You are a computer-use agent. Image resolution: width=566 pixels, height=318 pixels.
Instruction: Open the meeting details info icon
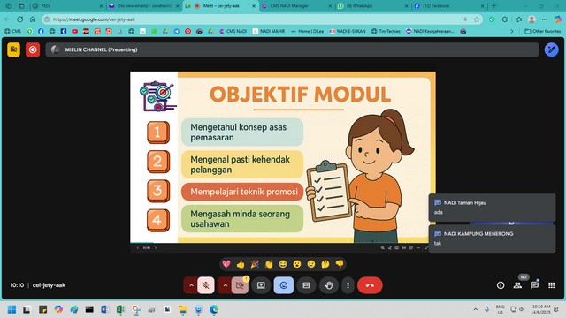coord(501,285)
